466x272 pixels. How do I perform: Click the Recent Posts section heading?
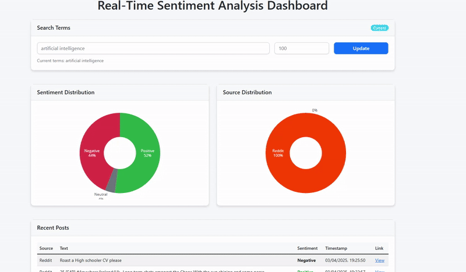coord(53,228)
